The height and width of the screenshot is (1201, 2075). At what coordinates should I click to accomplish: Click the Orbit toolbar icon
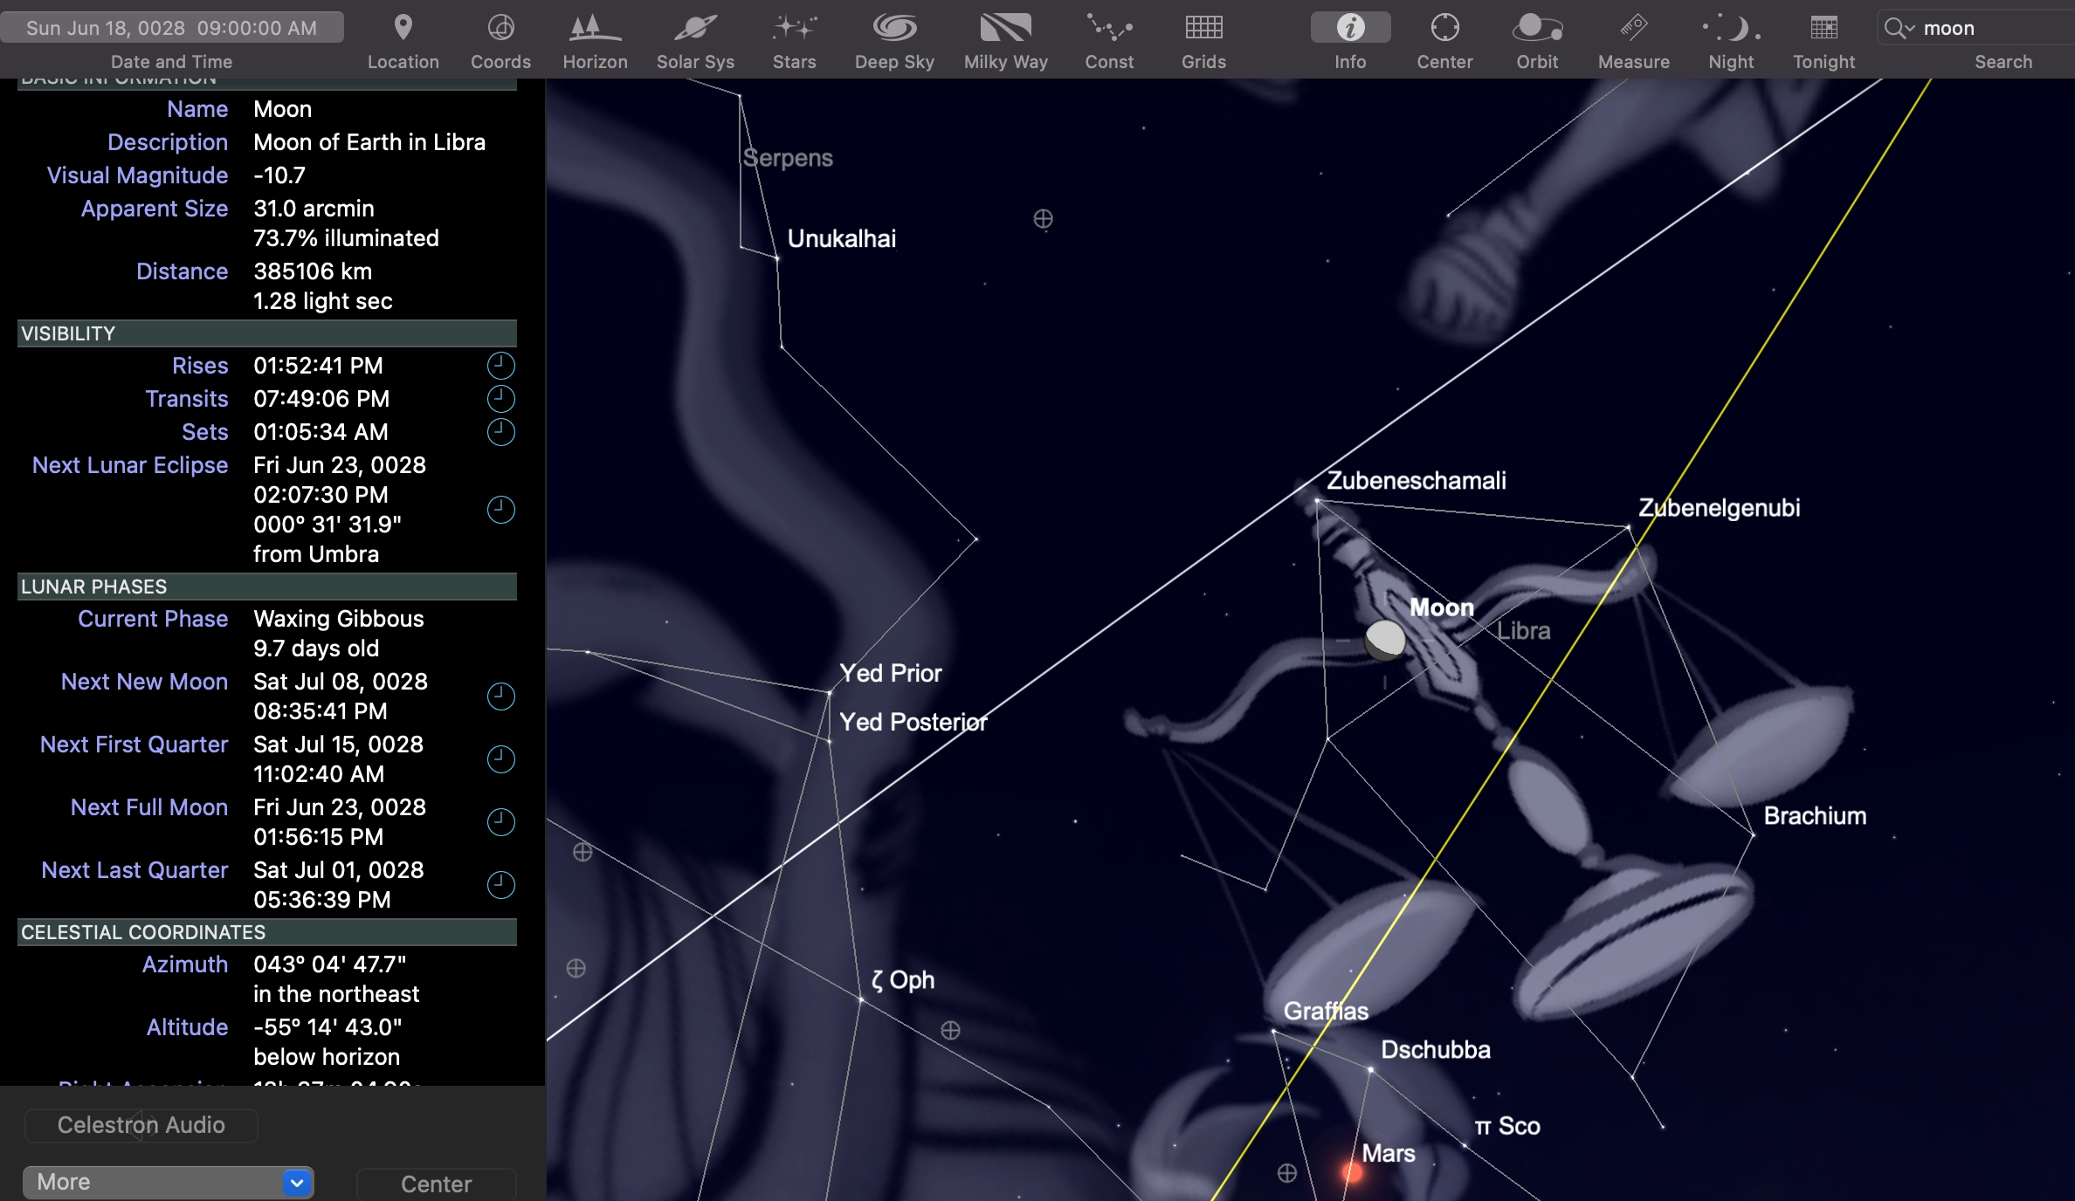point(1537,29)
